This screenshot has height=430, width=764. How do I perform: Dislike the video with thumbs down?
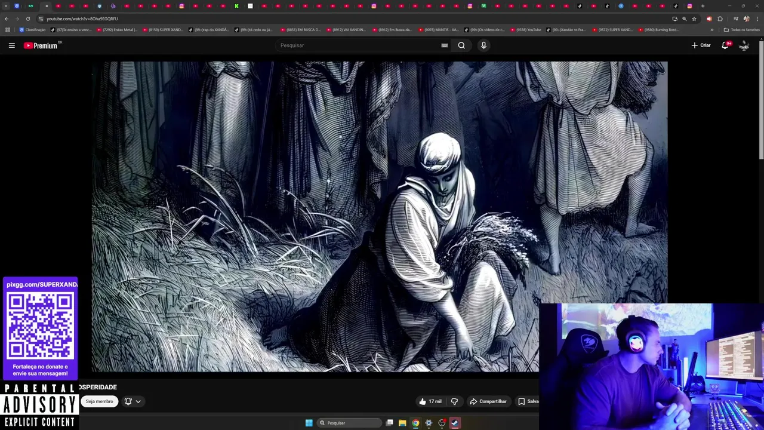coord(454,401)
